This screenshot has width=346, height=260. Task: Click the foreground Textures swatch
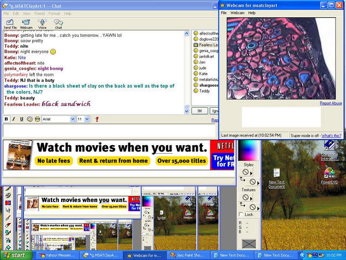pyautogui.click(x=245, y=197)
